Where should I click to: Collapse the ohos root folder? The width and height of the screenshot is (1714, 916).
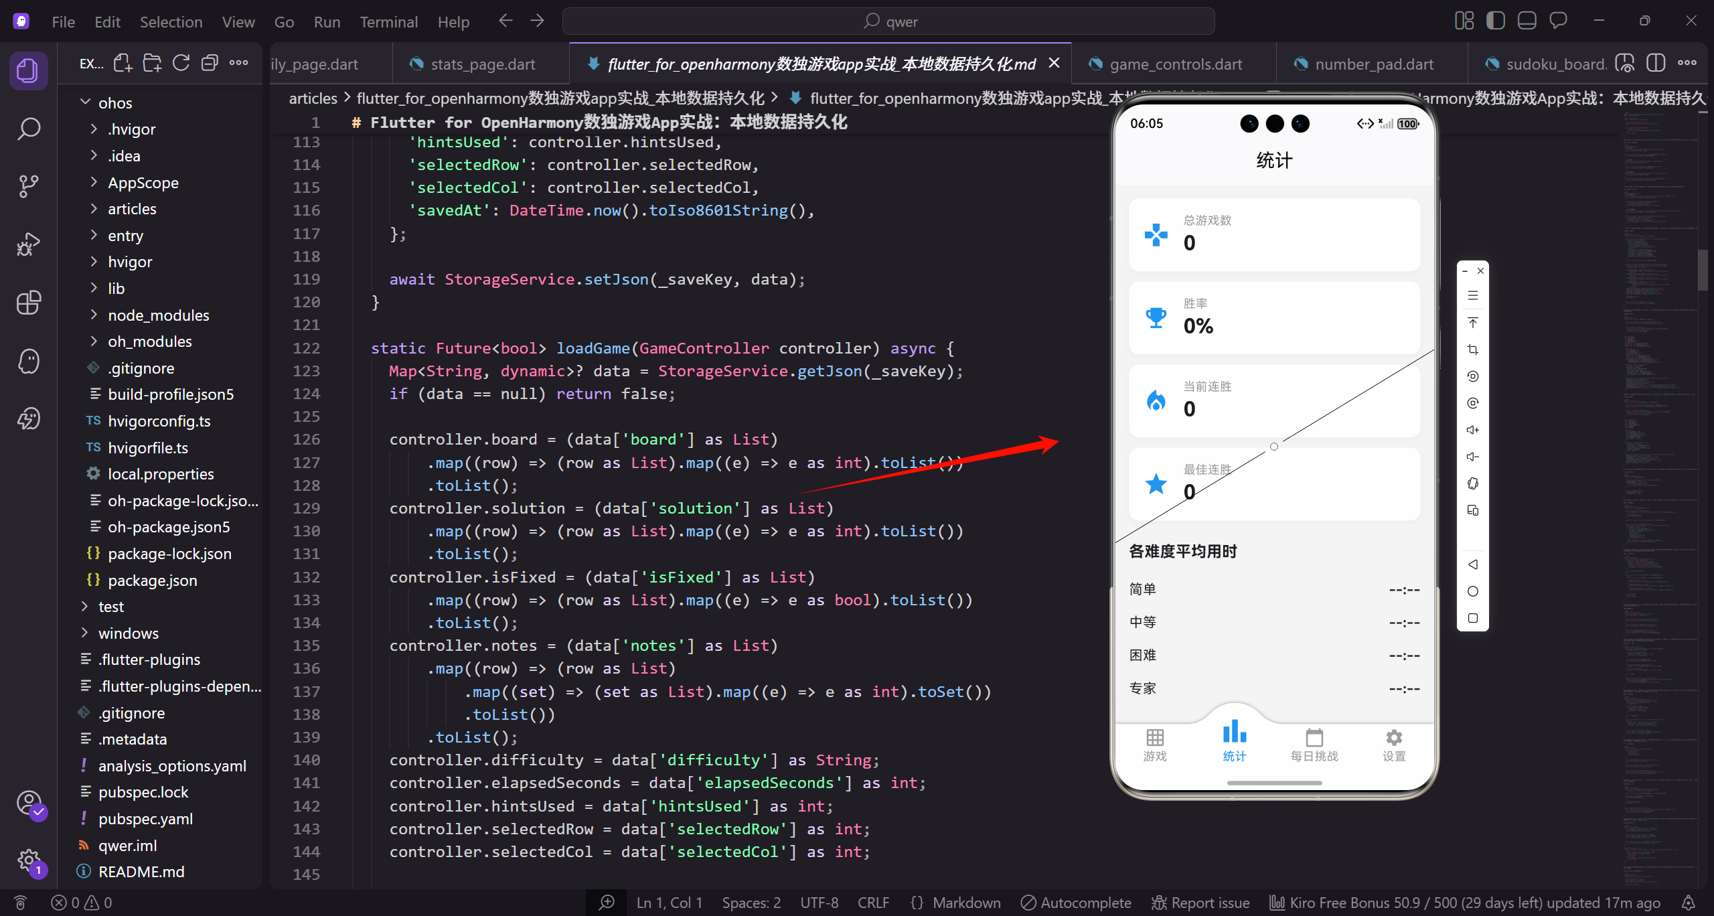(x=115, y=103)
